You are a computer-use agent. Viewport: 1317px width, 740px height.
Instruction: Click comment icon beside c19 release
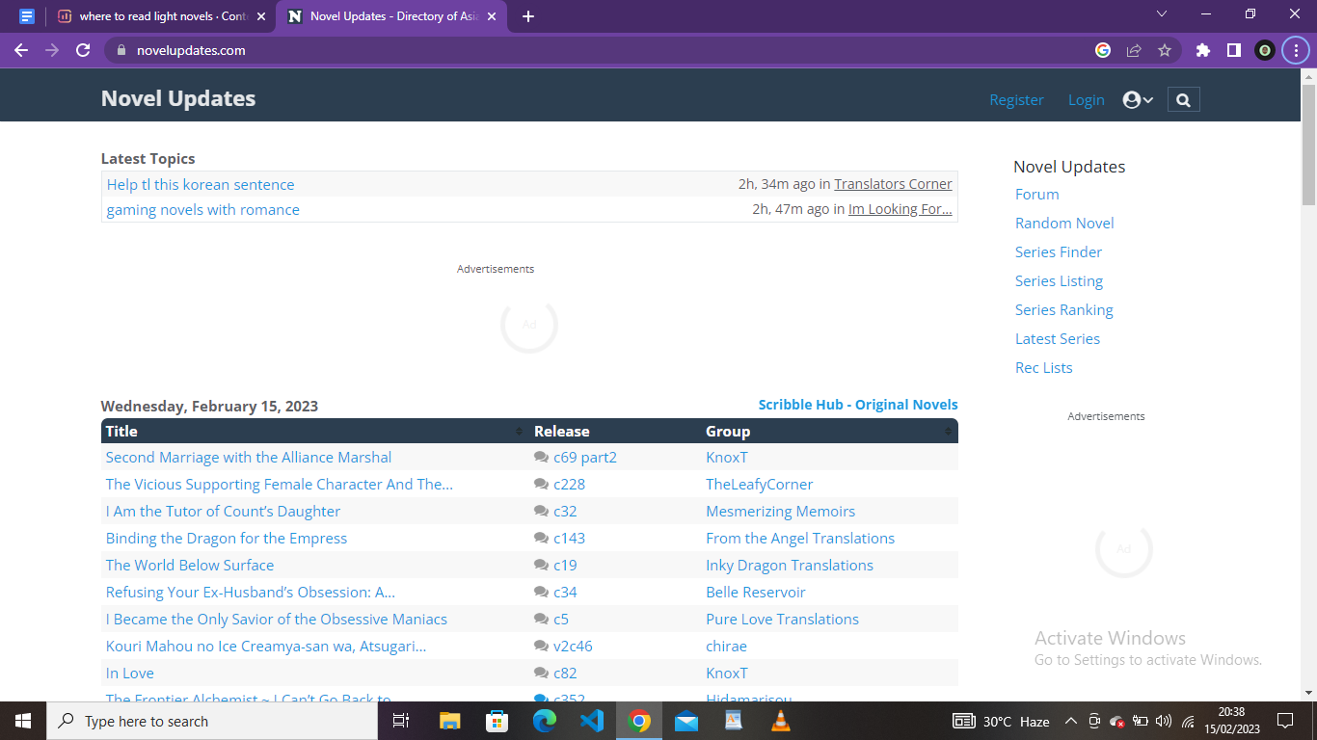click(541, 566)
